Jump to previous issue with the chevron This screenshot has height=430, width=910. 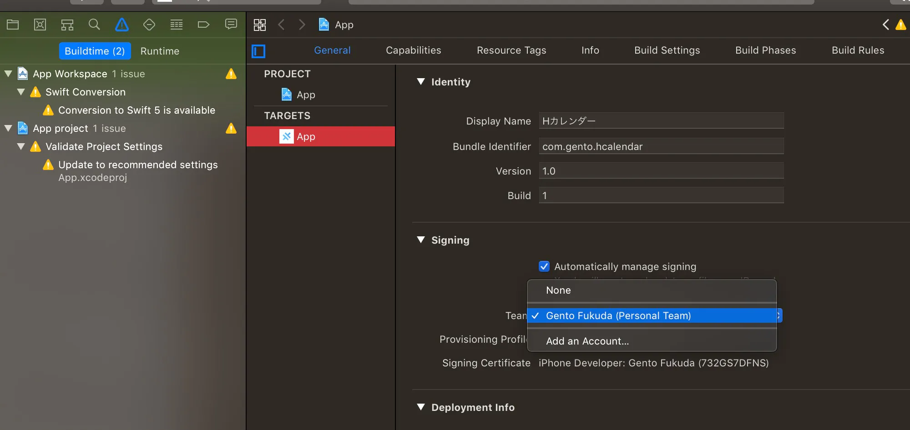[885, 25]
